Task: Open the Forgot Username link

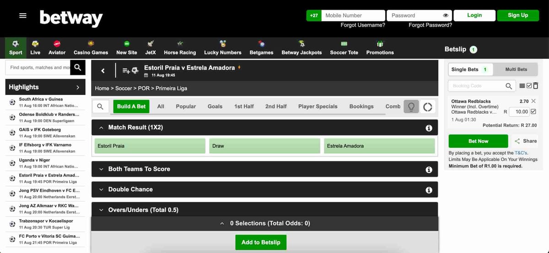Action: [363, 25]
